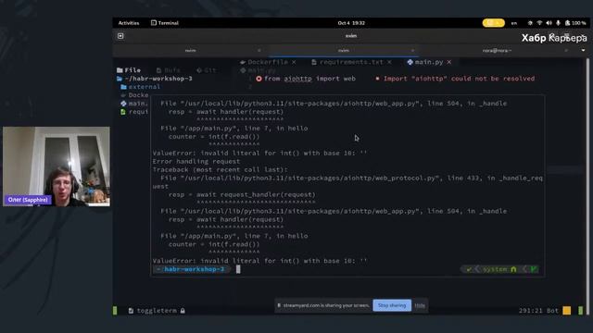Open the en keyboard layout menu

pyautogui.click(x=514, y=23)
